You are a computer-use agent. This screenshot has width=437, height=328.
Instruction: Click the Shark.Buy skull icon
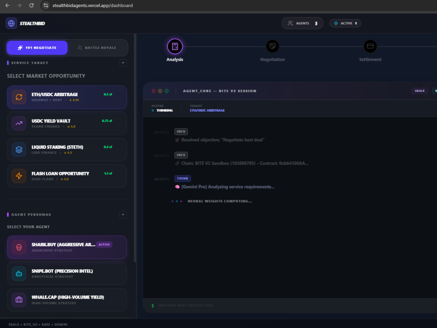tap(19, 247)
